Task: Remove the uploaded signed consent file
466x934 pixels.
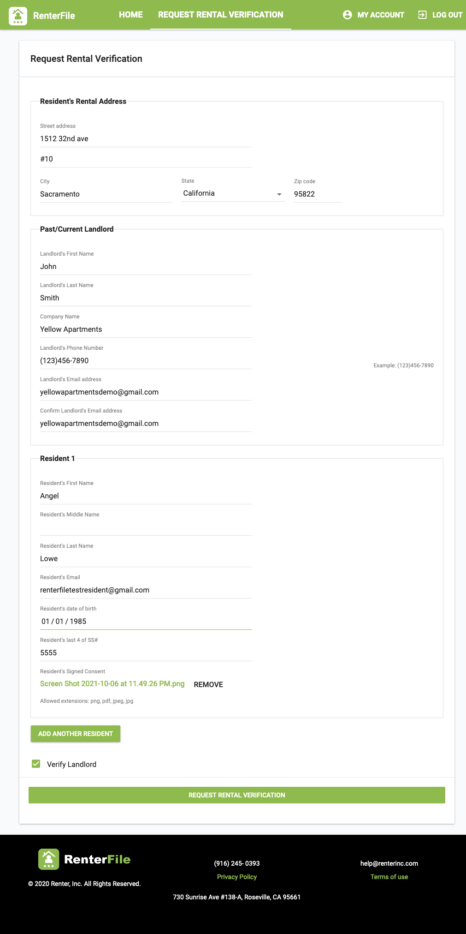Action: pyautogui.click(x=208, y=684)
